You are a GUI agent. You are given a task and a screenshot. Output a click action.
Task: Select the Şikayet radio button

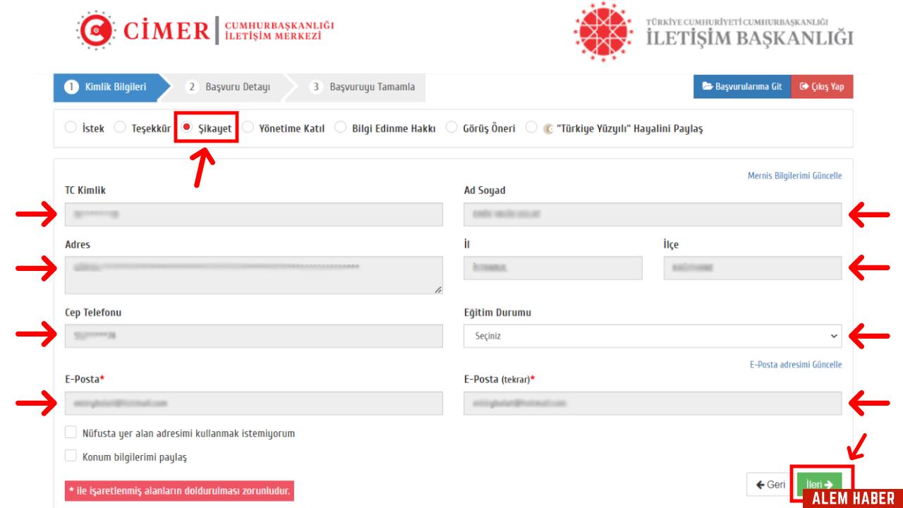pyautogui.click(x=187, y=128)
